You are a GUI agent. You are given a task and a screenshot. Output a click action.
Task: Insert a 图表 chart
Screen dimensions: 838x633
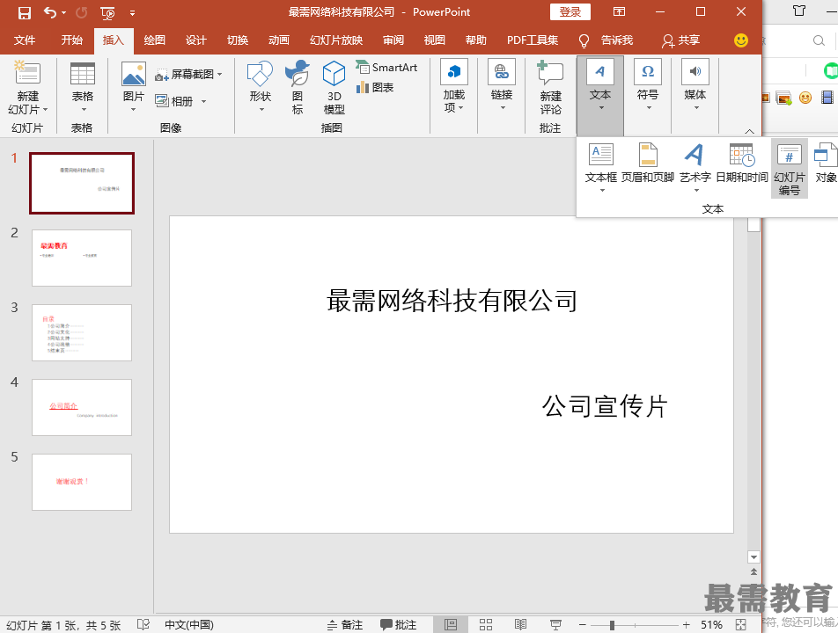pos(375,87)
